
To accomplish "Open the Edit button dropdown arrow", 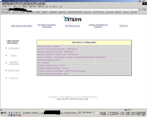I will coord(58,6).
